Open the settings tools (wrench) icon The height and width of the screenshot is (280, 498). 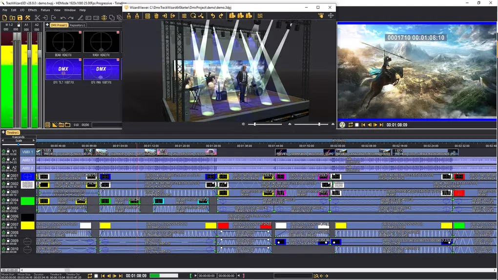coord(28,18)
